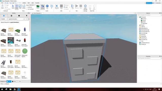Open the notification center icon
This screenshot has height=91, width=162.
coord(159,89)
